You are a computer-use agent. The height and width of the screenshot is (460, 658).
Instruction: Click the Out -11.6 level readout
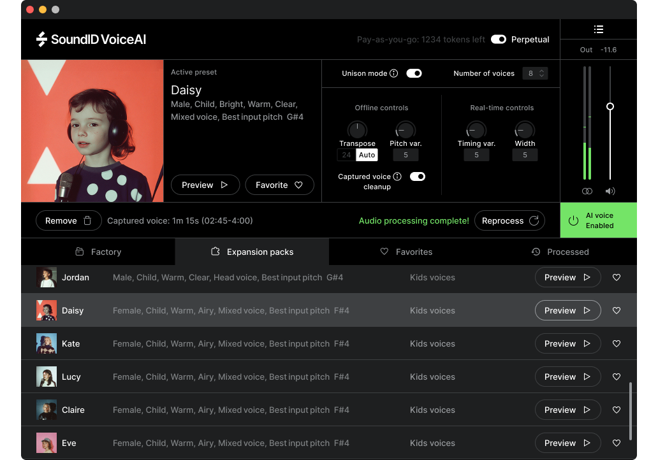click(599, 50)
